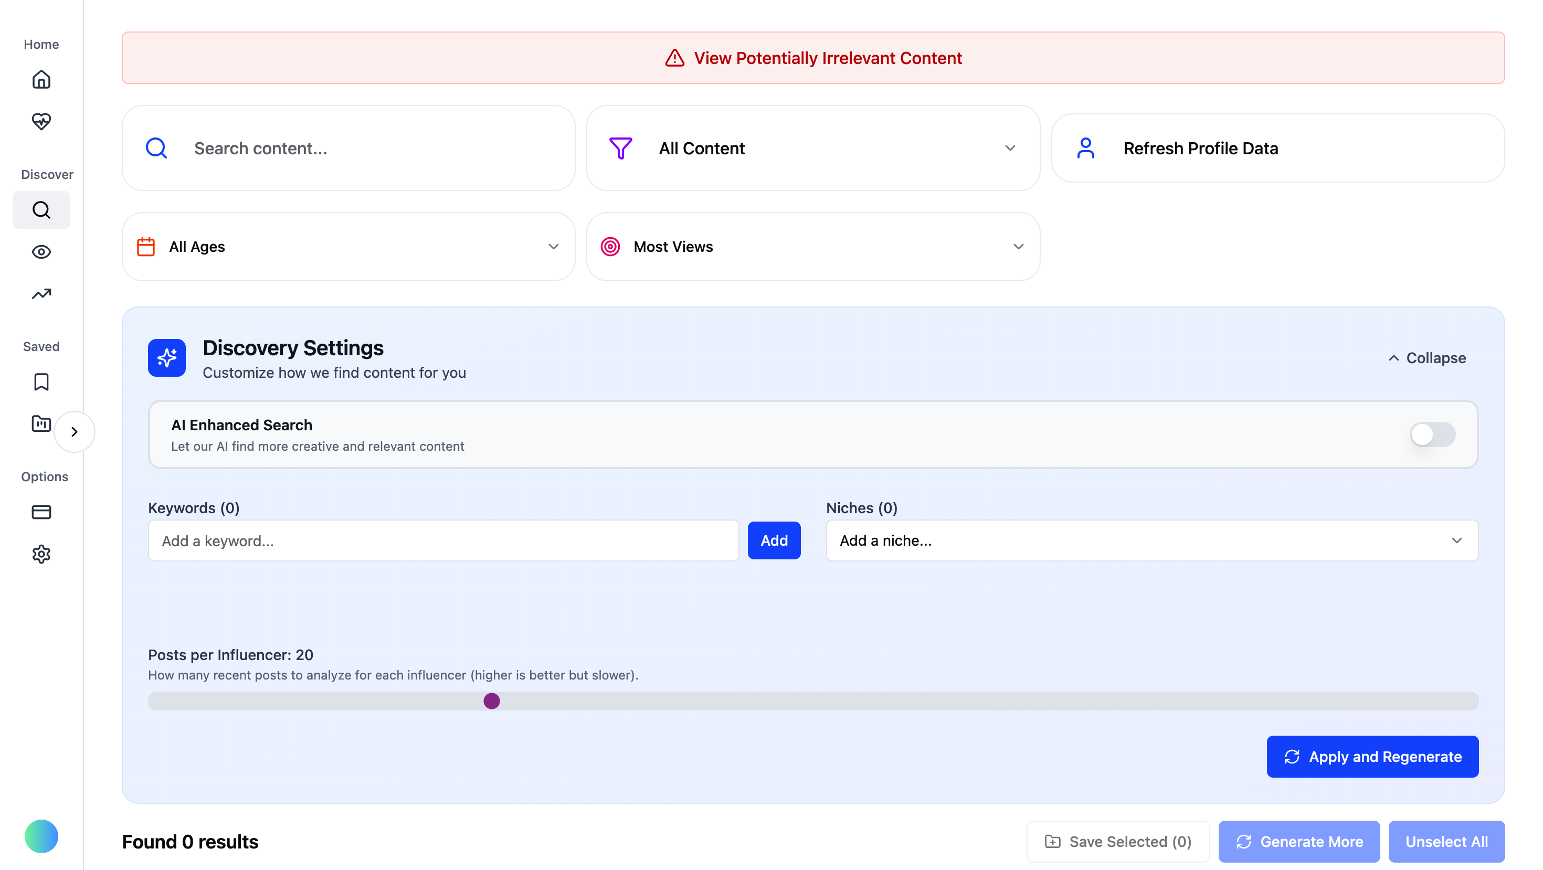Screen dimensions: 1543x870
Task: Click the 'AI Enhanced Search' label
Action: [241, 425]
